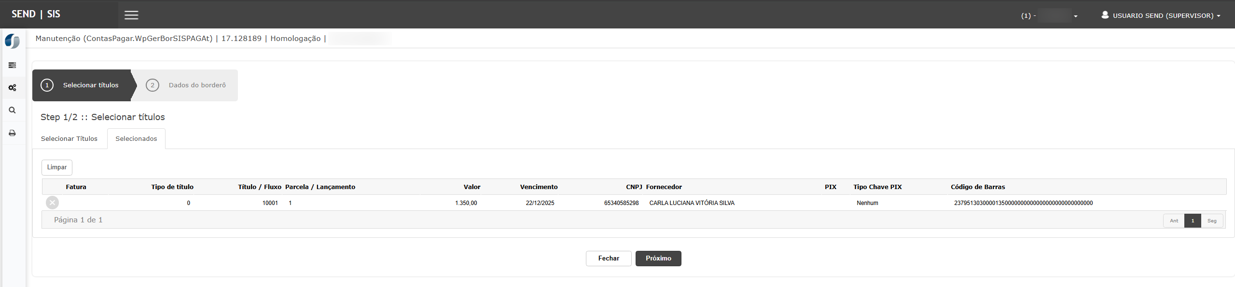Remove the selected title row with X icon
1235x287 pixels.
click(53, 203)
